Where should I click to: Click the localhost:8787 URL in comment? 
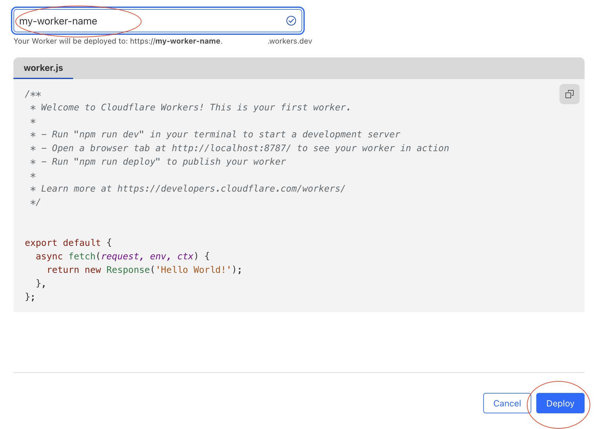pos(231,148)
